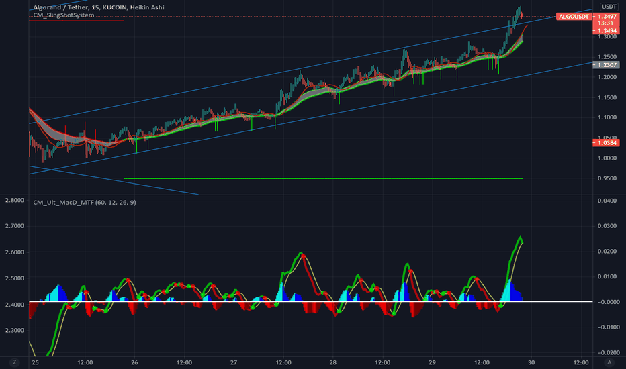Select the CM_Ult_MacD_MTF (60, 12, 26, 9) indicator label
Image resolution: width=626 pixels, height=369 pixels.
pyautogui.click(x=84, y=202)
